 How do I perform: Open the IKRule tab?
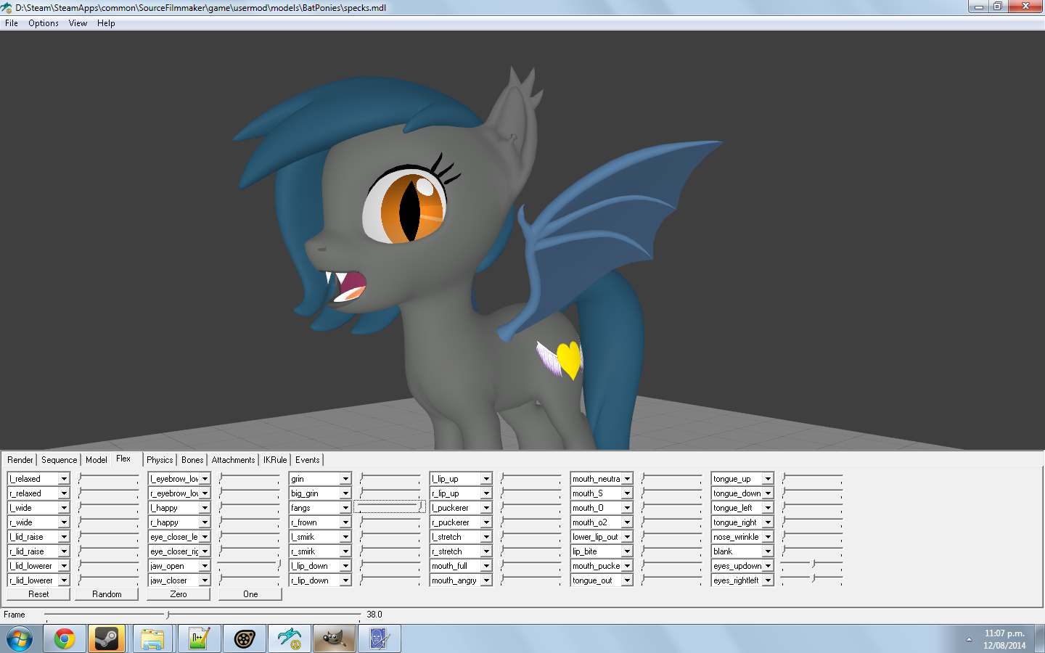(275, 460)
